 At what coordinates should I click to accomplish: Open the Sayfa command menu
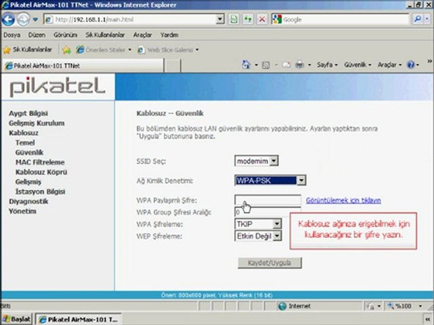click(x=327, y=65)
